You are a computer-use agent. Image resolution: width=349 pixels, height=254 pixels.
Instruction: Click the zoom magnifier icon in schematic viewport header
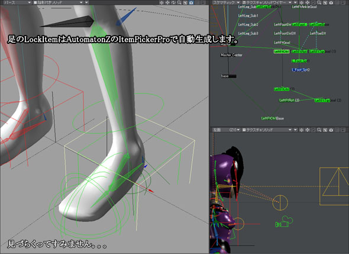tap(319, 2)
